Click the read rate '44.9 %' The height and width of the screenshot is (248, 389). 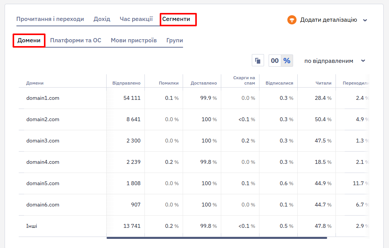323,184
